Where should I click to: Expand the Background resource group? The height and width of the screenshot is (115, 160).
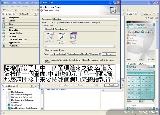[6, 18]
